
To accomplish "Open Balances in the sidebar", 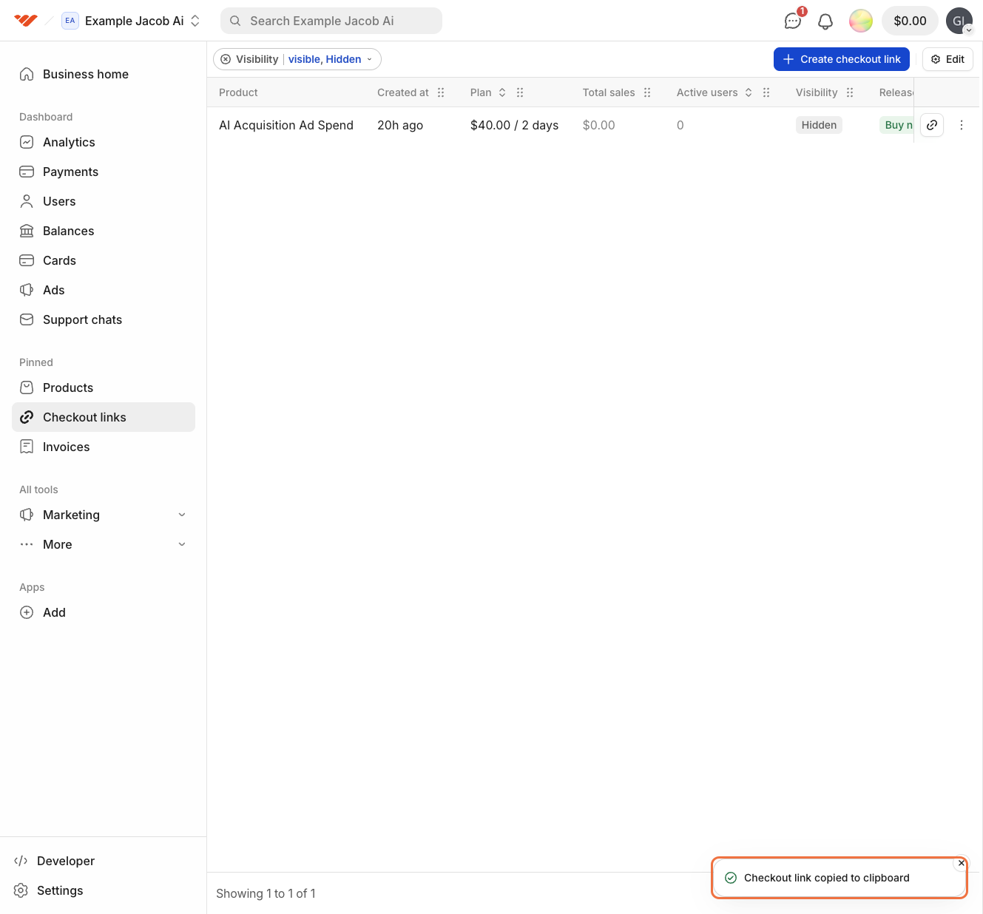I will pos(104,231).
